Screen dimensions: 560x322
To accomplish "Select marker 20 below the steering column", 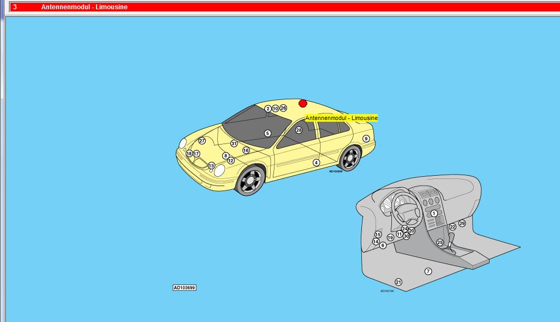I will [x=412, y=231].
